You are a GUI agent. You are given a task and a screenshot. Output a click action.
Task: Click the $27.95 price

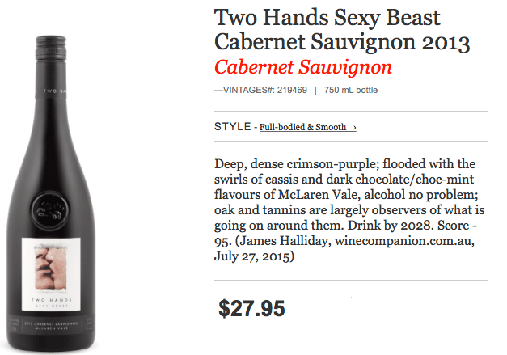pyautogui.click(x=251, y=308)
